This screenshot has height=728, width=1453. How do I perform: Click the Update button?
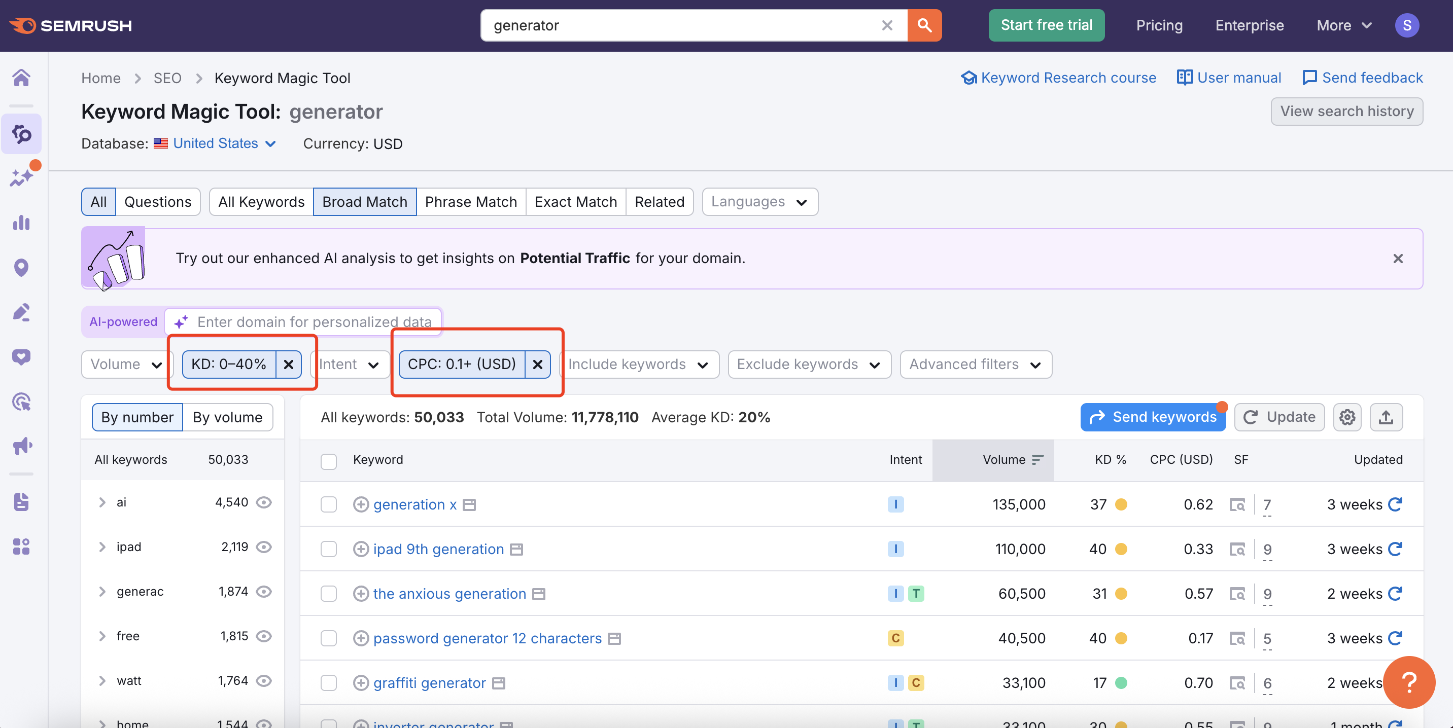click(1279, 418)
